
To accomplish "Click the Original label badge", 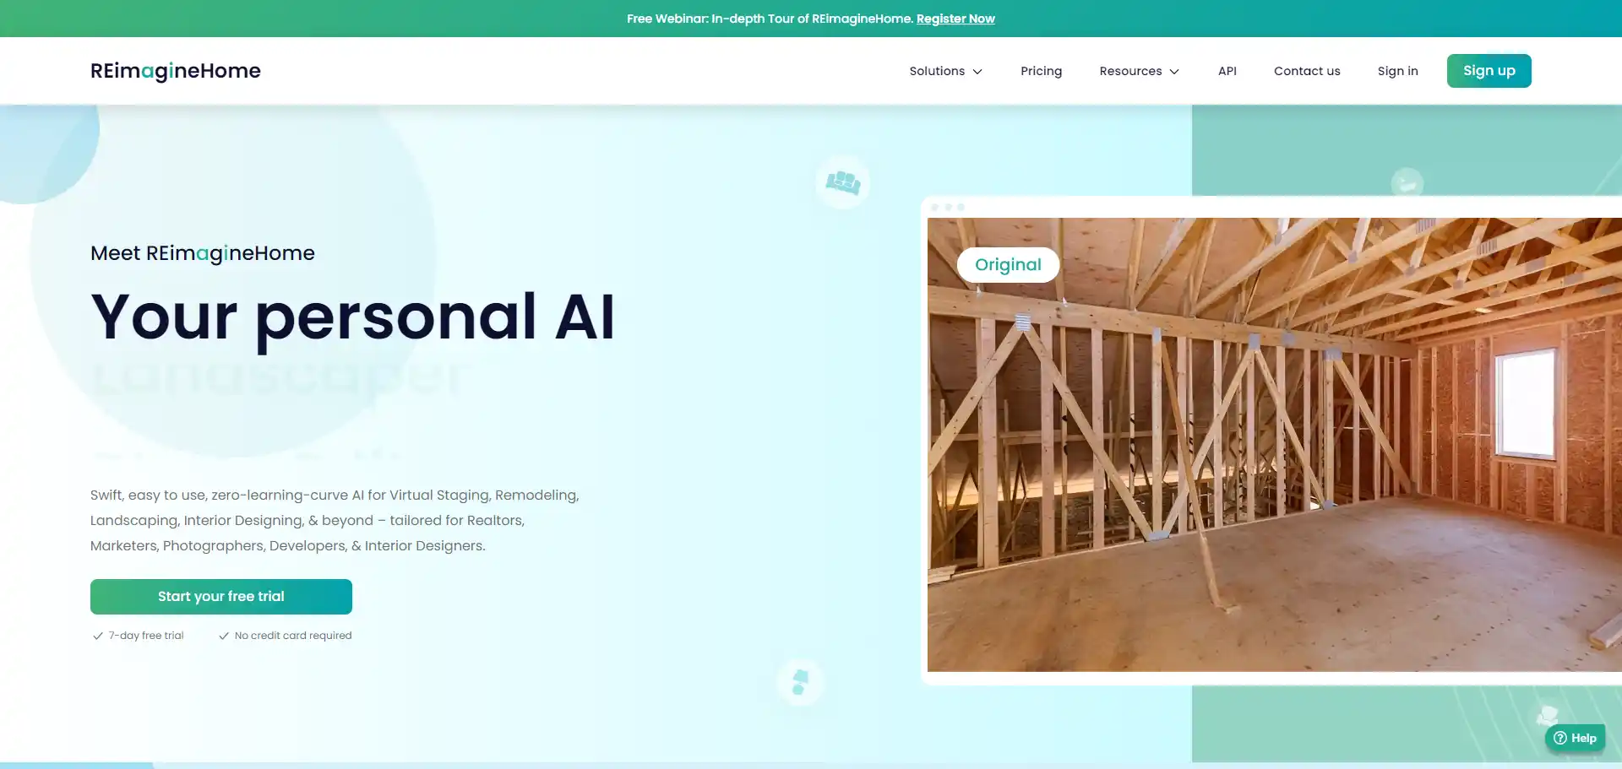I will click(x=1008, y=265).
